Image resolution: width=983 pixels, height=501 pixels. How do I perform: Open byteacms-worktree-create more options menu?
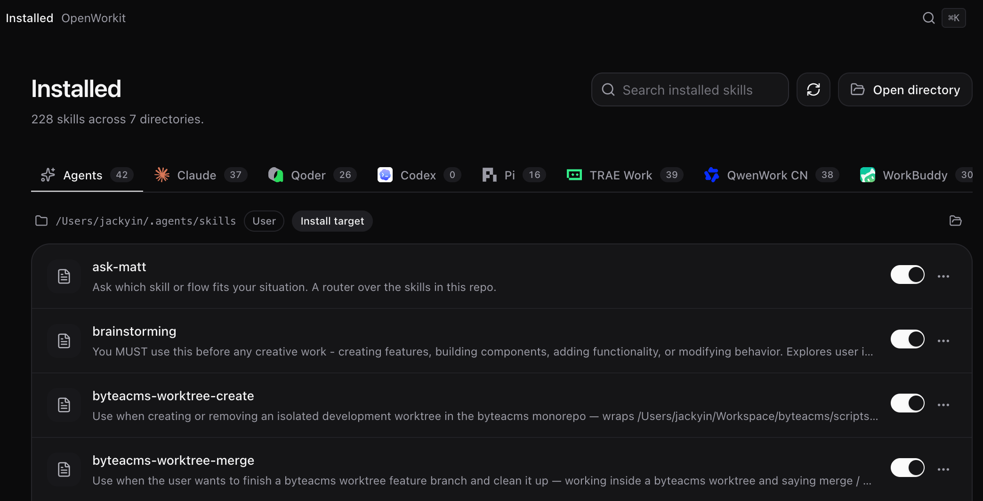coord(943,405)
